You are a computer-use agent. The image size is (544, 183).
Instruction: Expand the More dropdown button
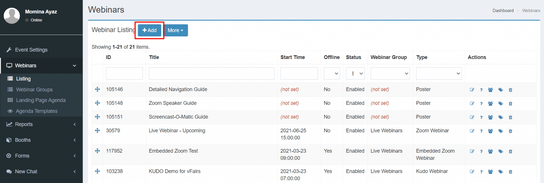click(176, 30)
